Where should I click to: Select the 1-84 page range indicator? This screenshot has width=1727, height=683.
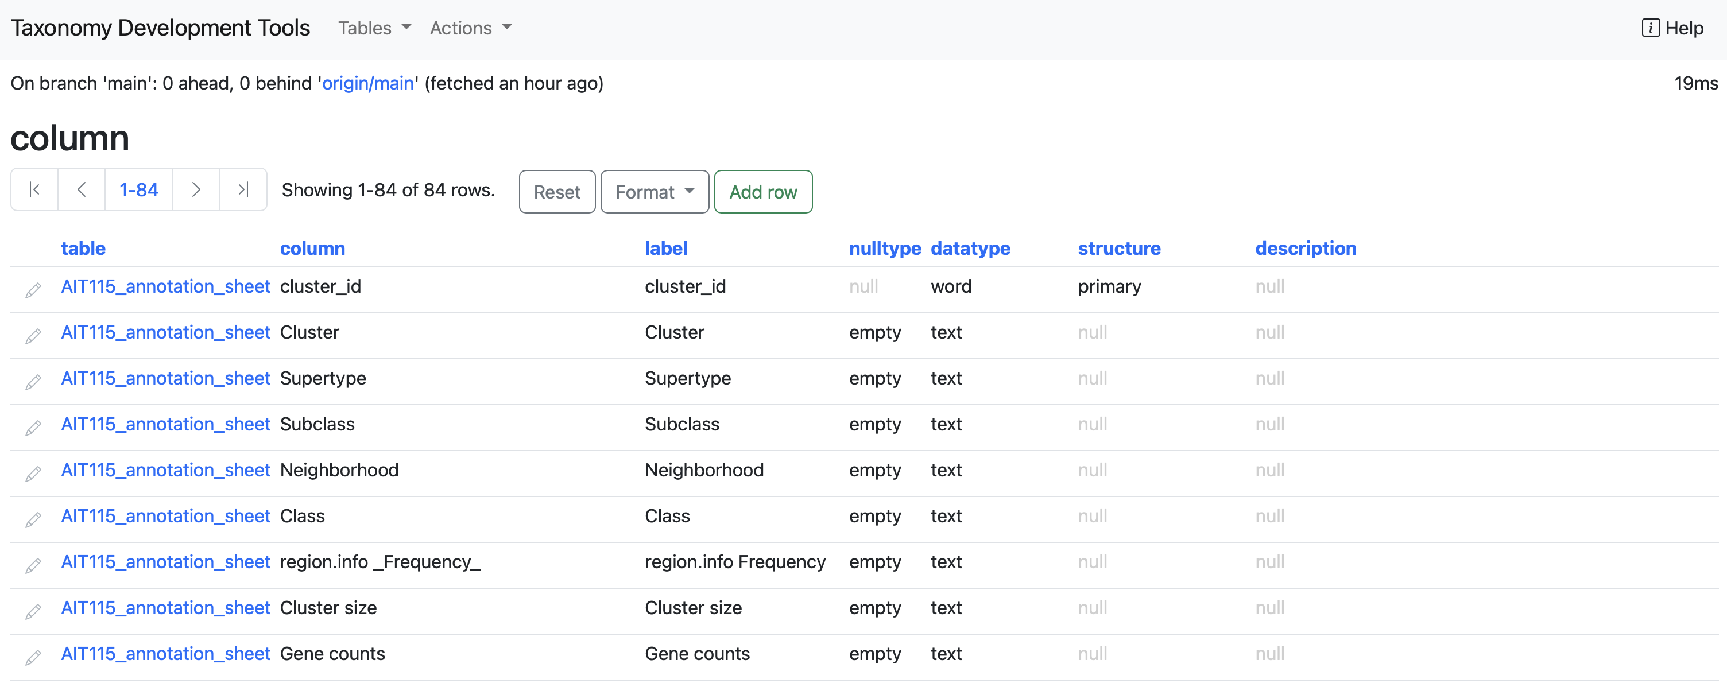coord(138,189)
